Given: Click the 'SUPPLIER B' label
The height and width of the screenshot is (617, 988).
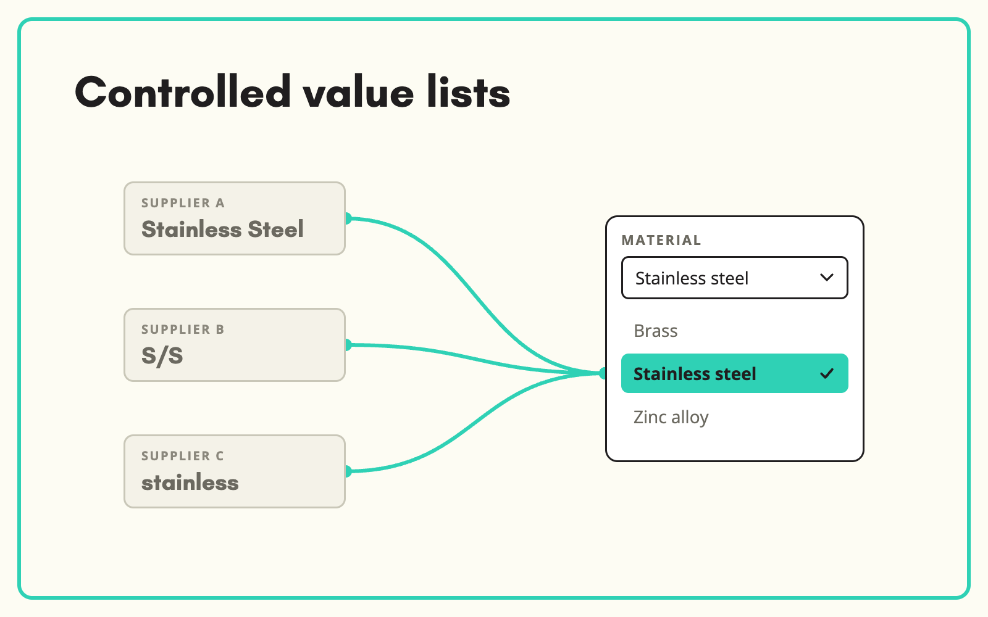Looking at the screenshot, I should point(183,329).
